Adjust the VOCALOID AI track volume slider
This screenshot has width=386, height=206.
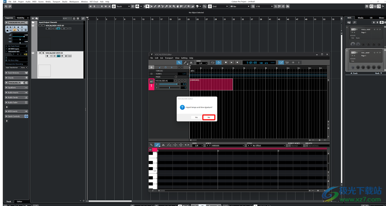169,84
